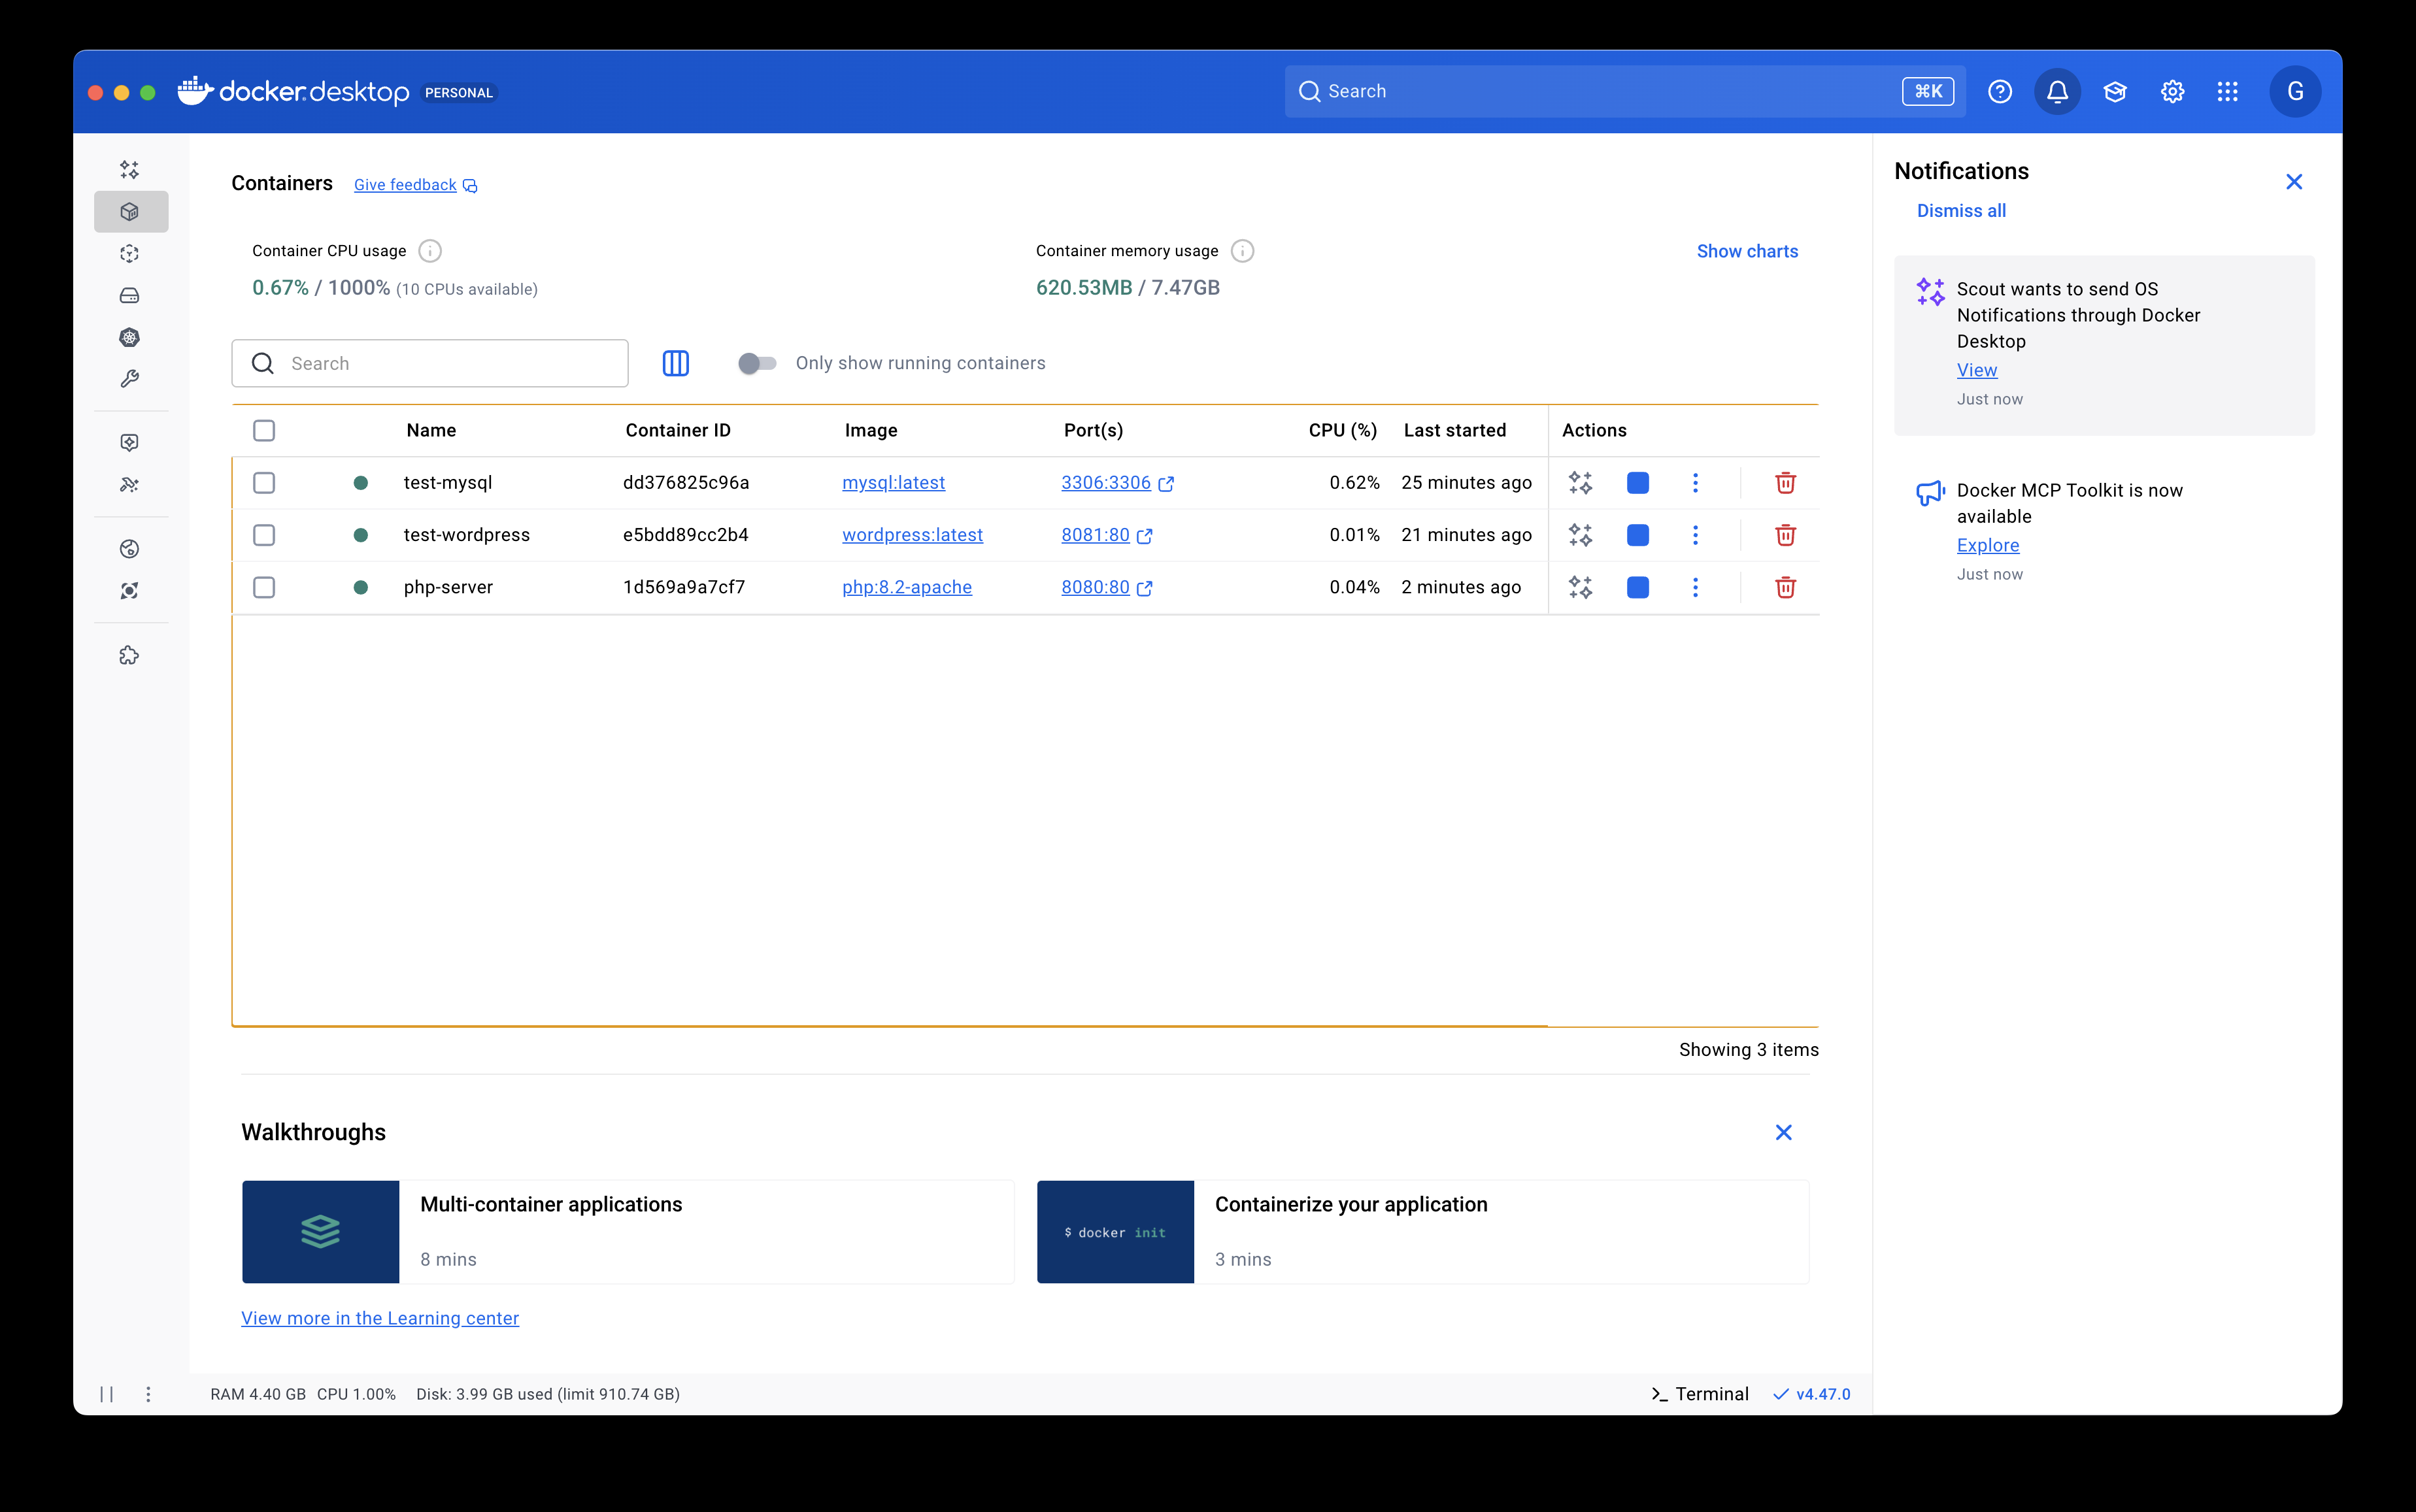Viewport: 2416px width, 1512px height.
Task: Open the Builds wrench icon in sidebar
Action: pos(129,380)
